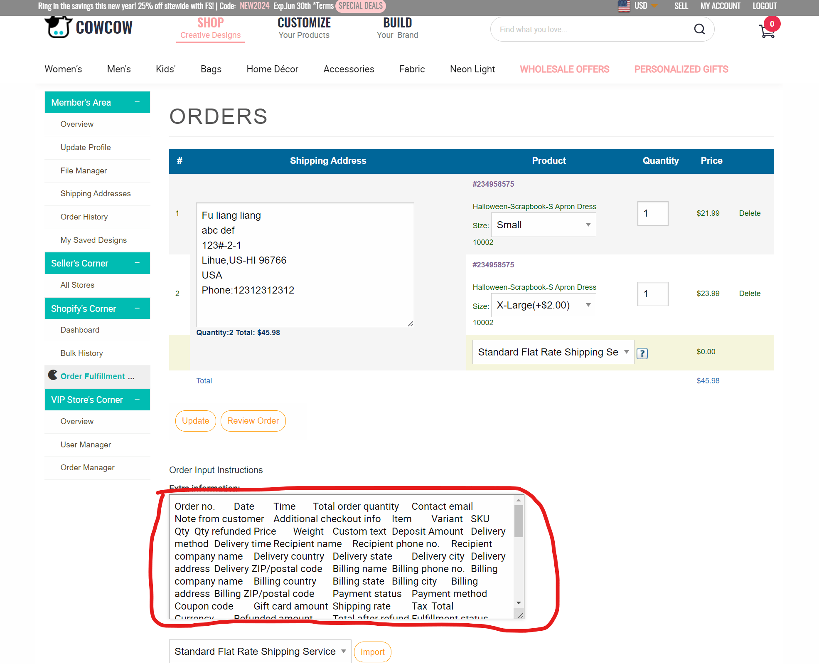Open the Women's category menu

point(63,69)
